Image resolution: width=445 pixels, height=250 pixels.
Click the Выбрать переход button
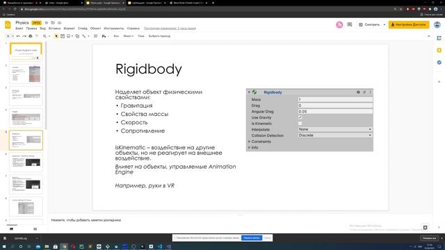[x=159, y=36]
